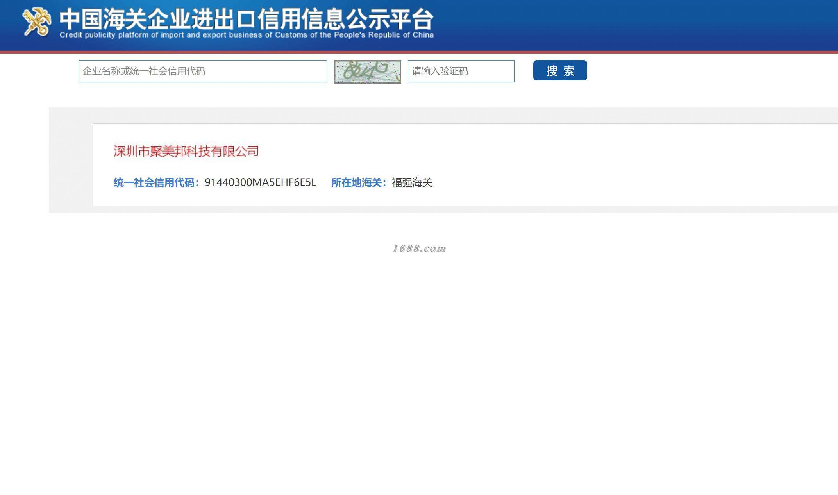The width and height of the screenshot is (838, 495).
Task: Click the word 'Credit' in header subtitle
Action: [x=71, y=35]
